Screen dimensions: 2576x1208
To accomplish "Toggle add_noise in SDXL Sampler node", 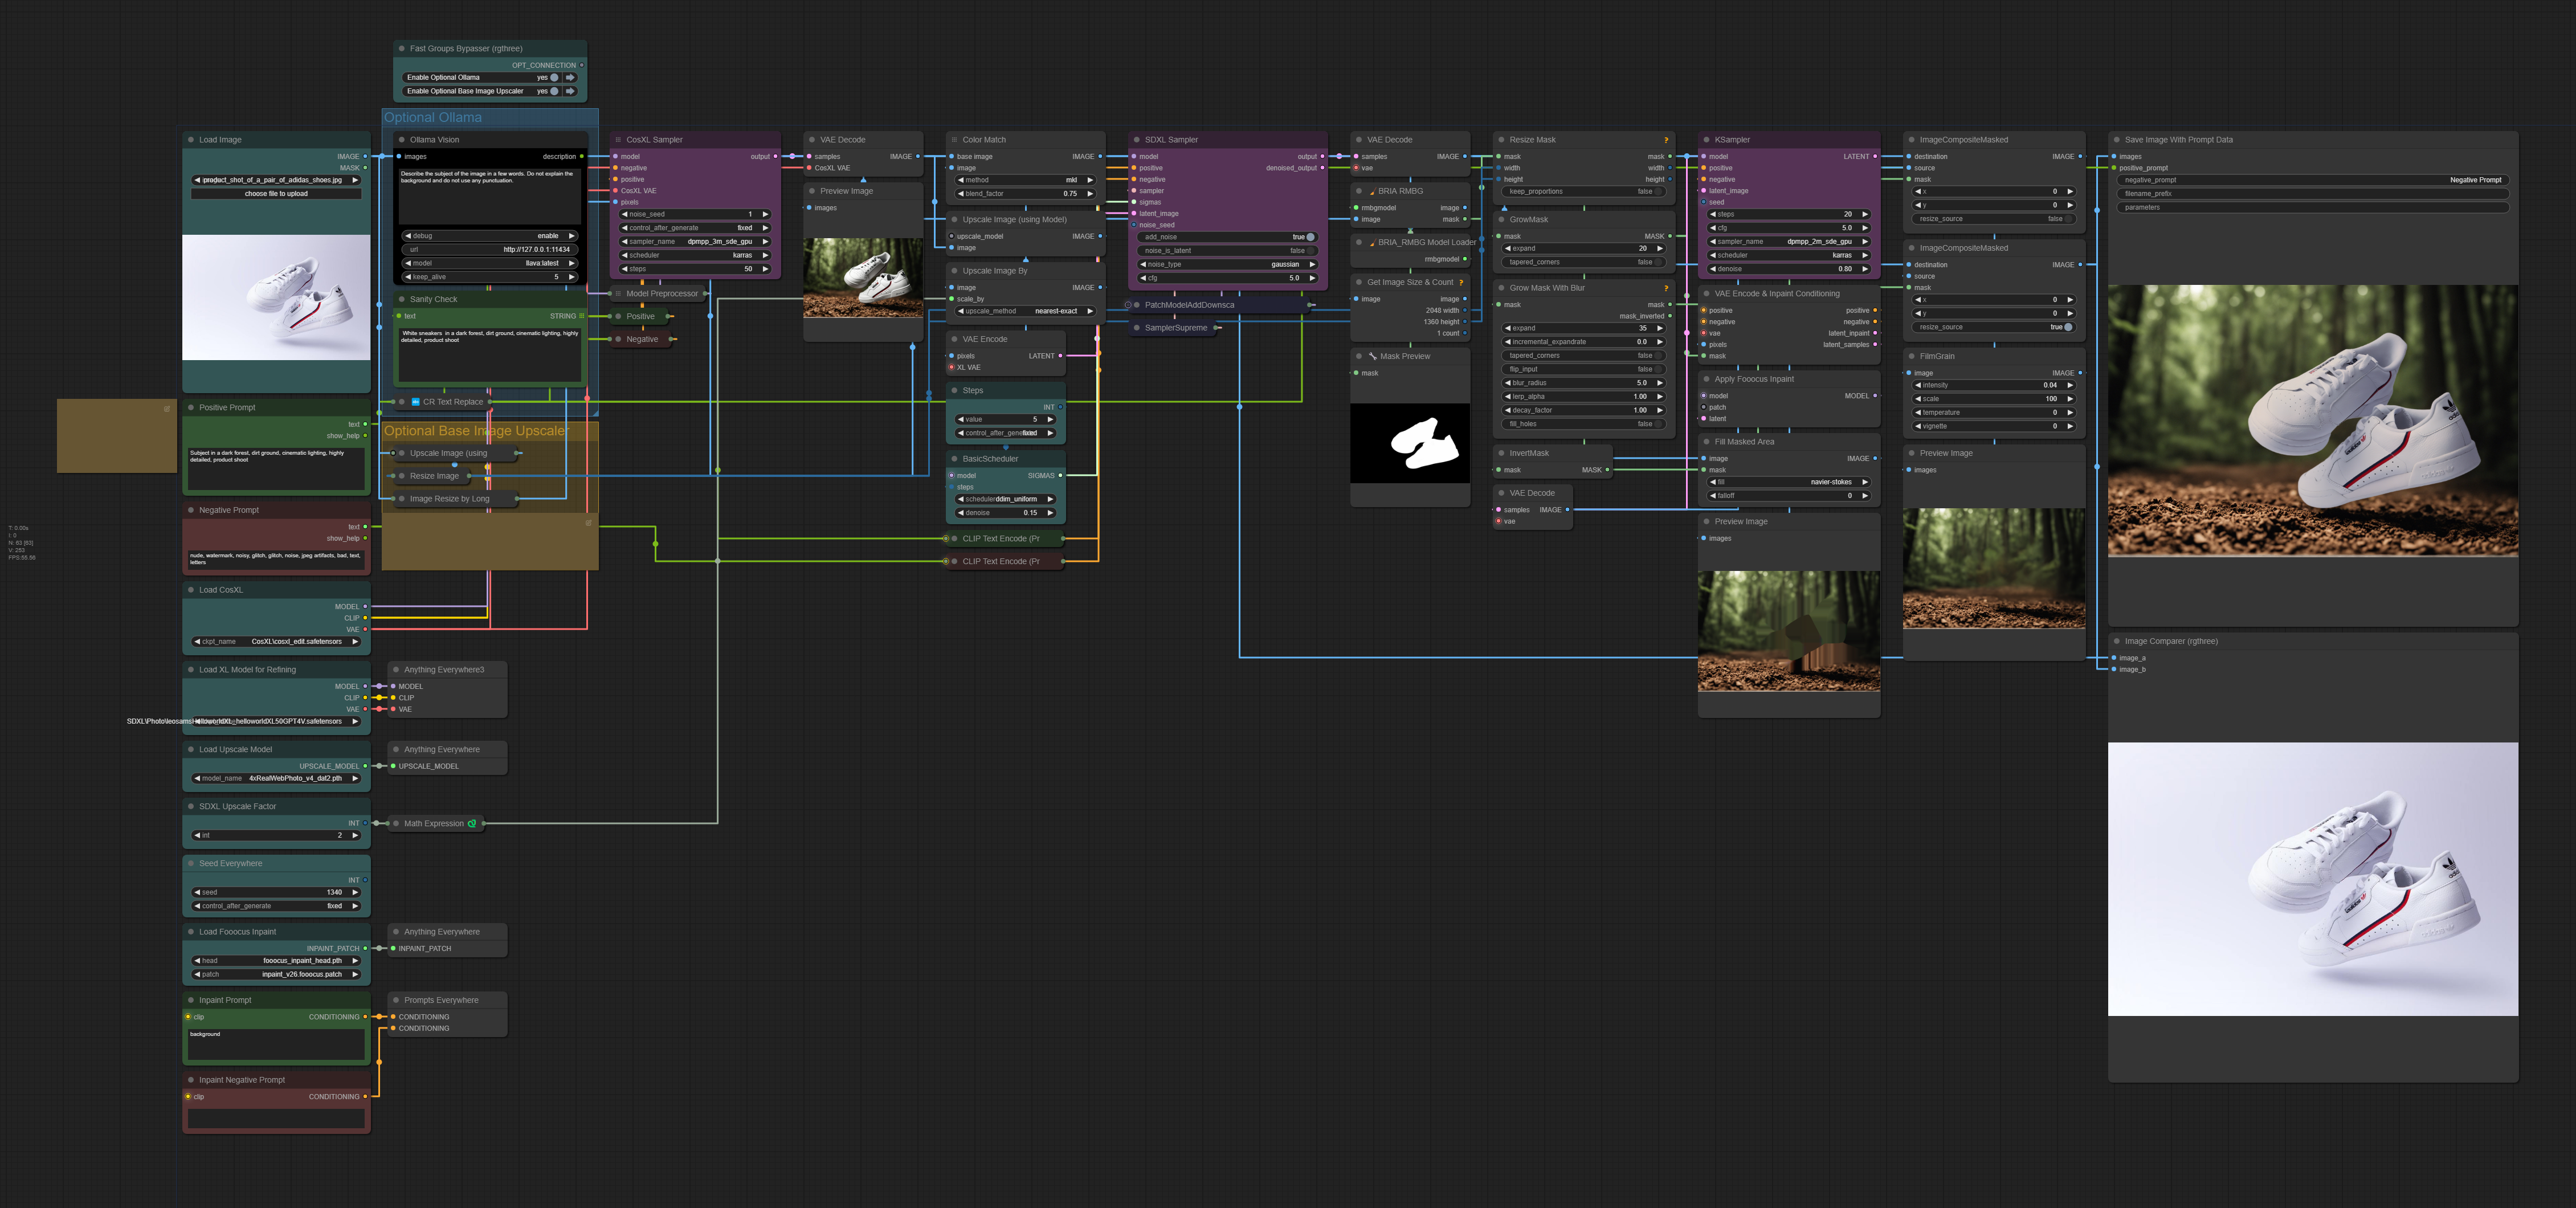I will point(1310,237).
